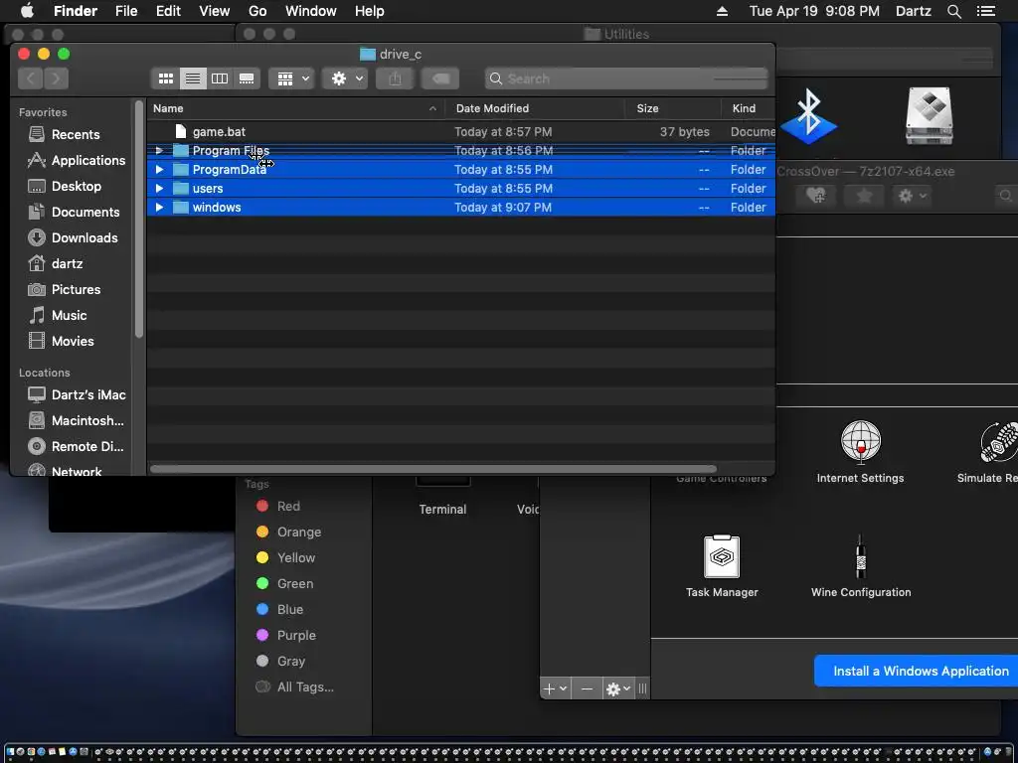Sort by Date Modified column

coord(535,108)
